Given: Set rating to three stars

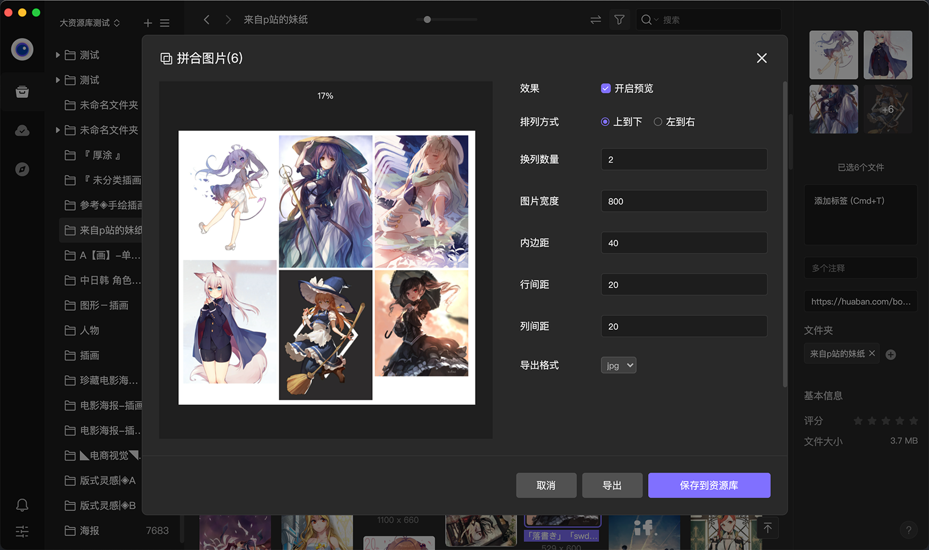Looking at the screenshot, I should pyautogui.click(x=886, y=420).
